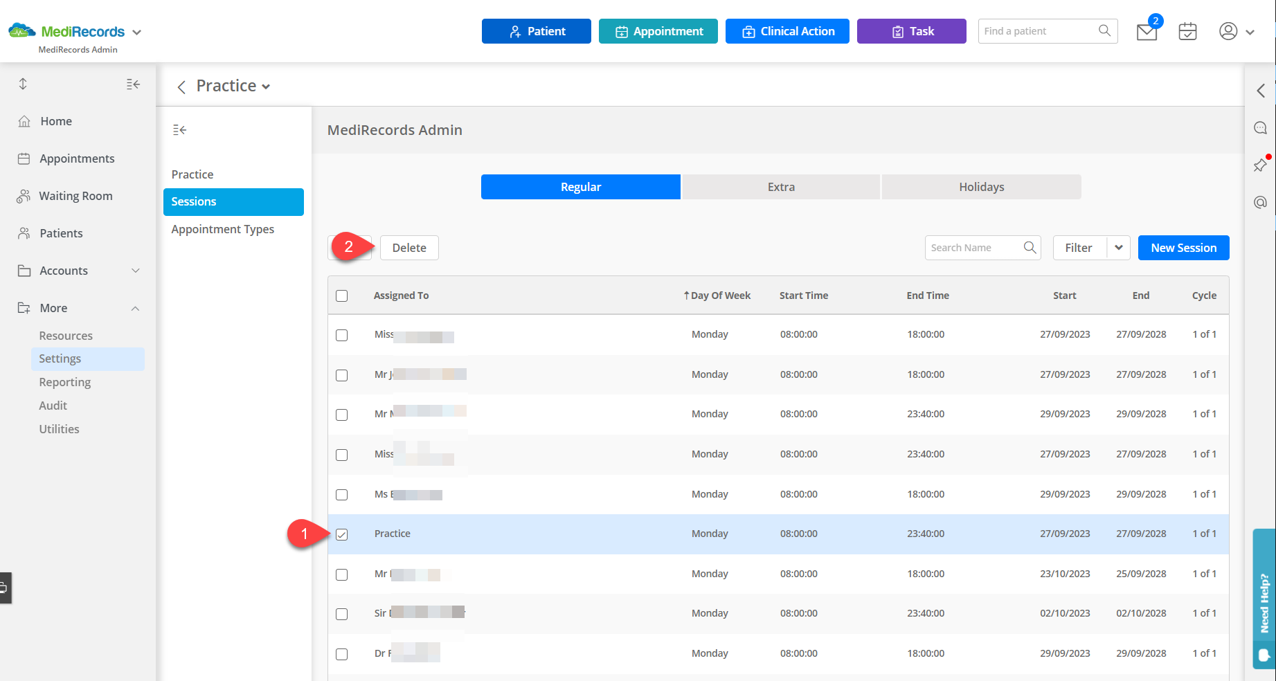The height and width of the screenshot is (681, 1276).
Task: Open the Practice title dropdown
Action: (x=266, y=87)
